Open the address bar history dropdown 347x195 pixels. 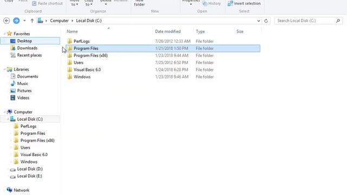[259, 21]
